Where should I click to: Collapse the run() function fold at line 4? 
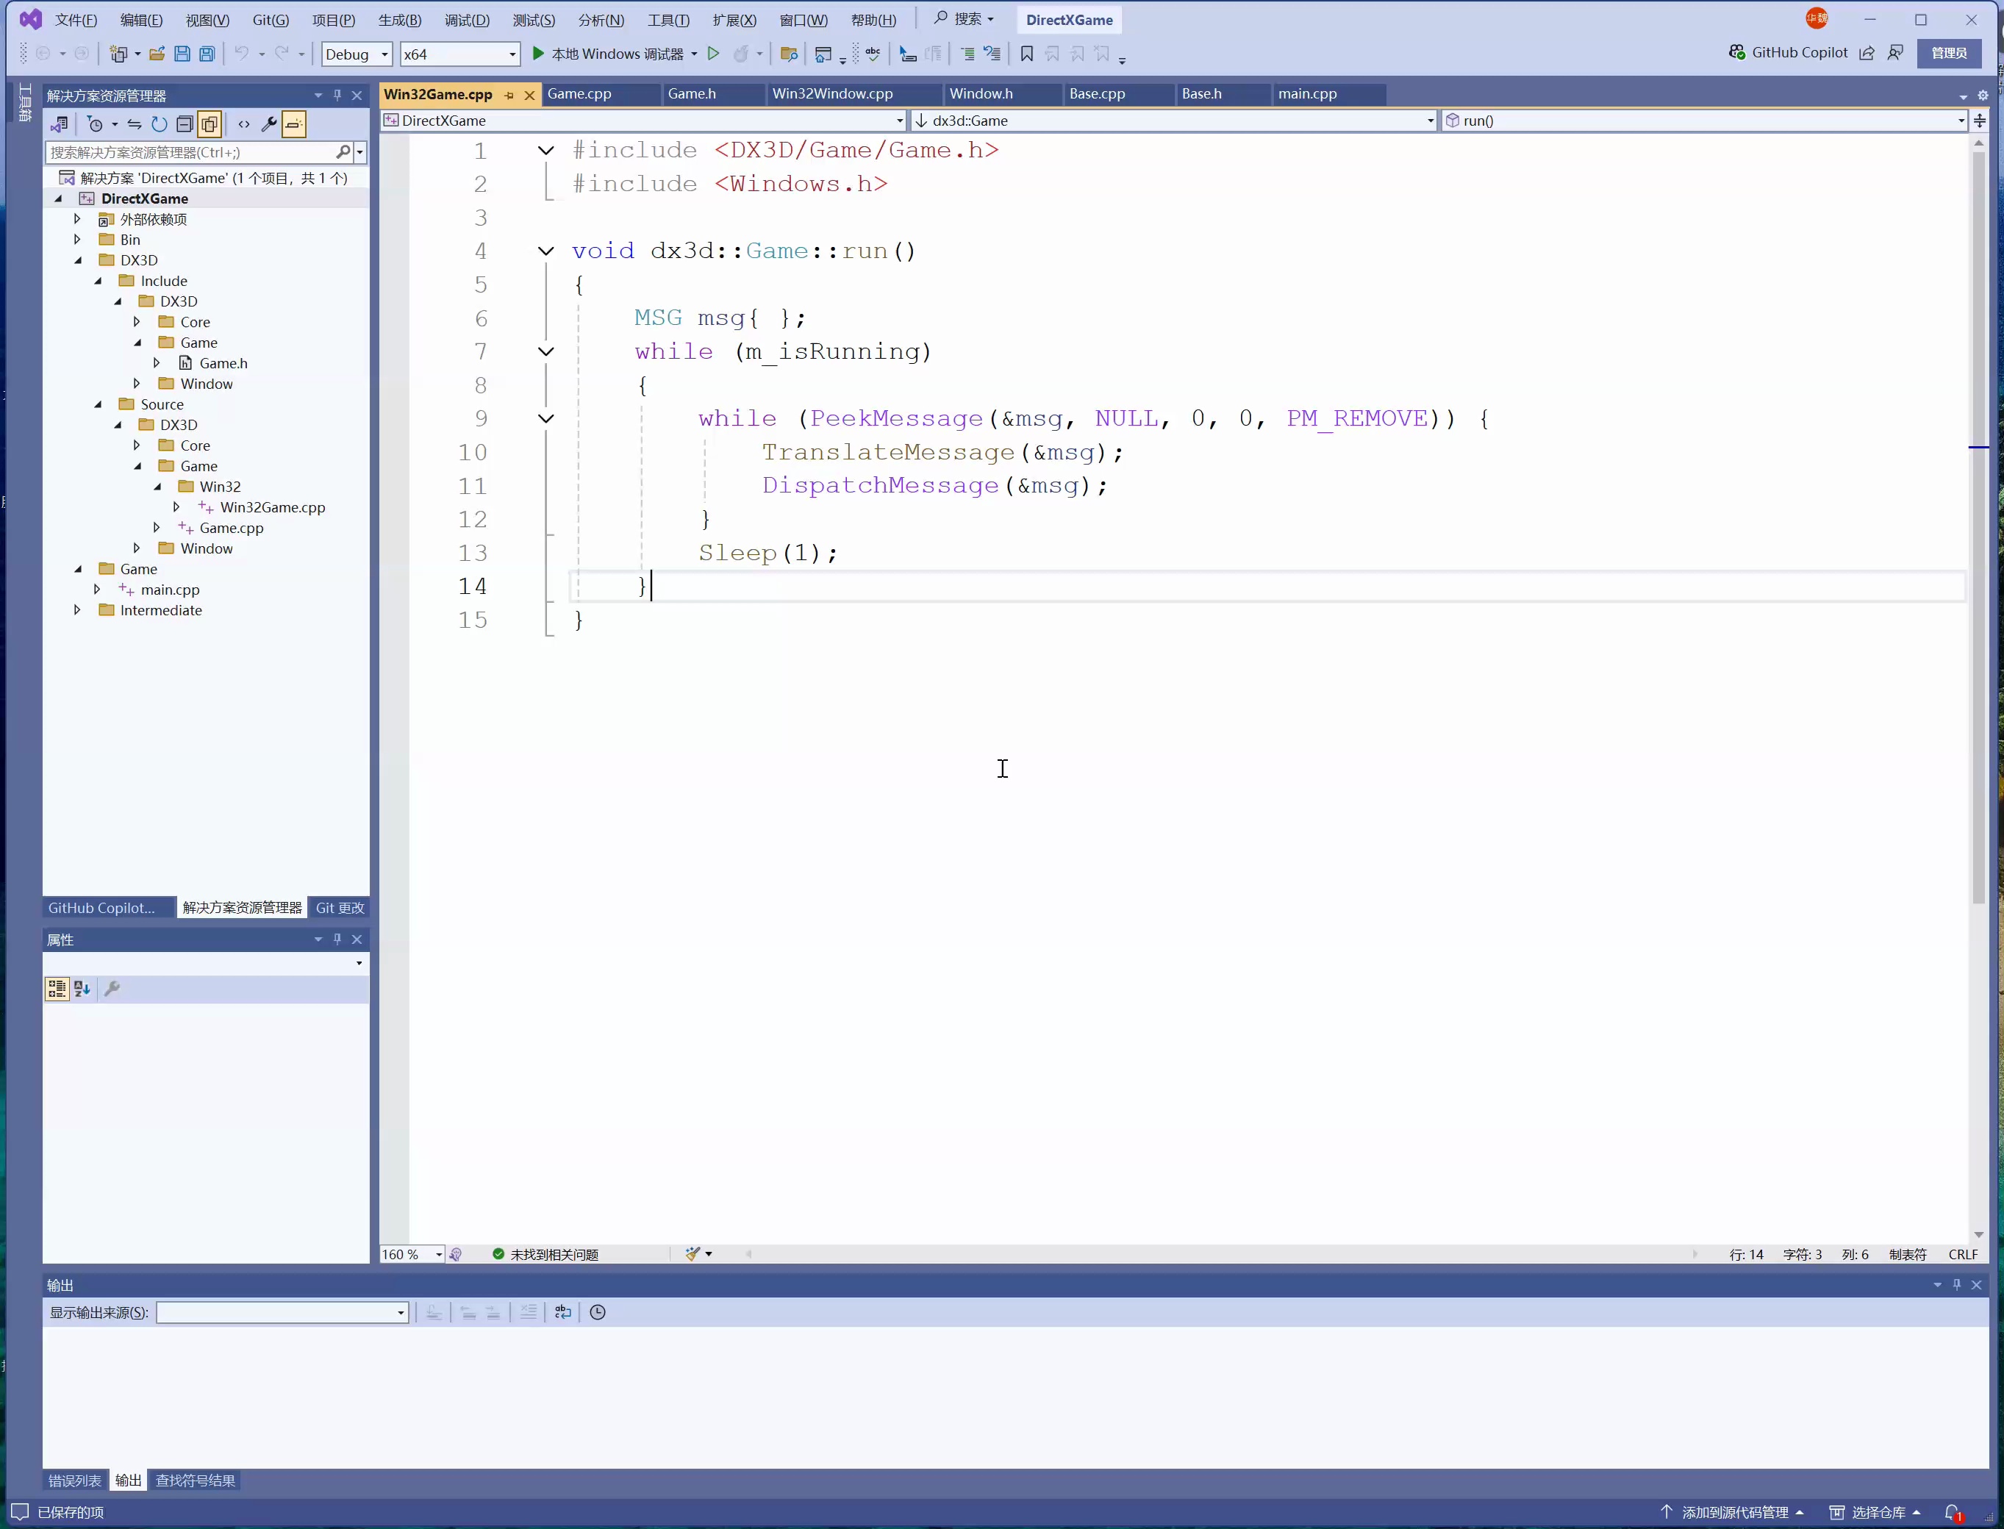point(546,251)
